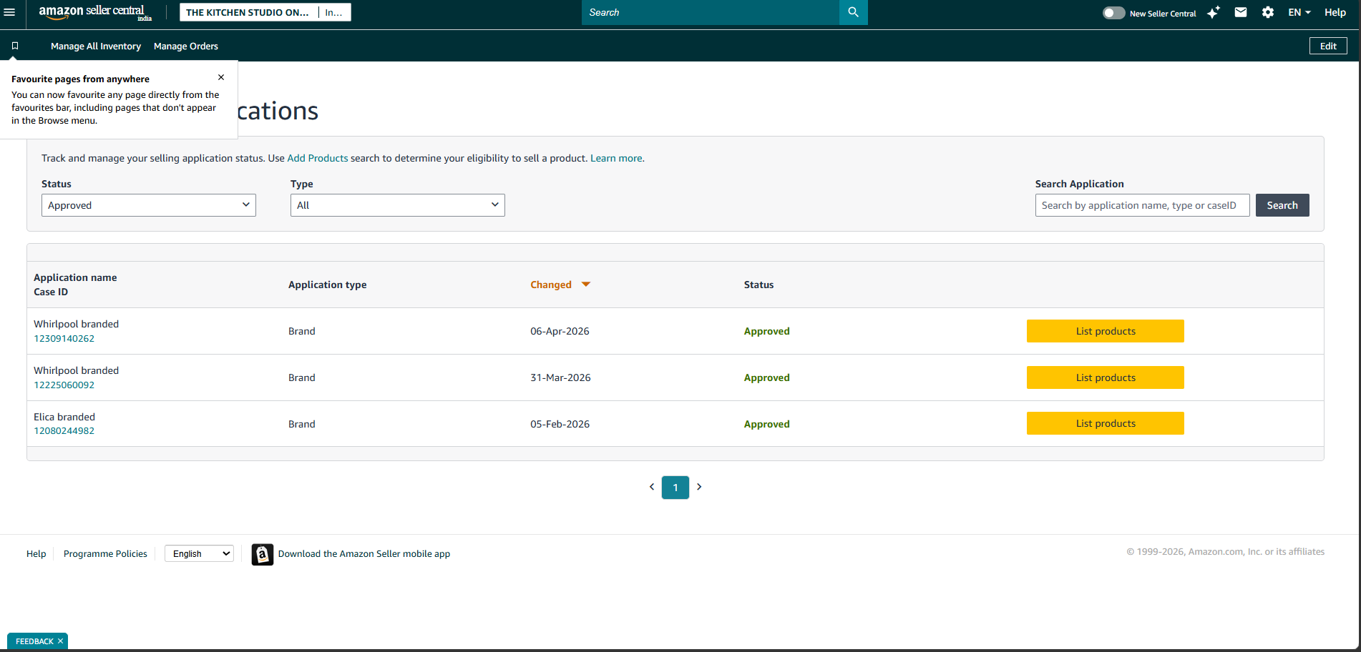Click the favourites bookmark icon
Viewport: 1361px width, 652px height.
(14, 46)
